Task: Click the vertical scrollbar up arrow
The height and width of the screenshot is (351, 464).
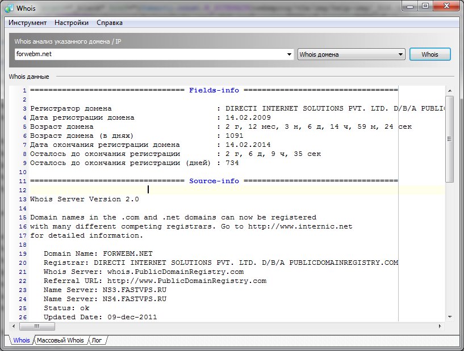Action: [x=449, y=91]
